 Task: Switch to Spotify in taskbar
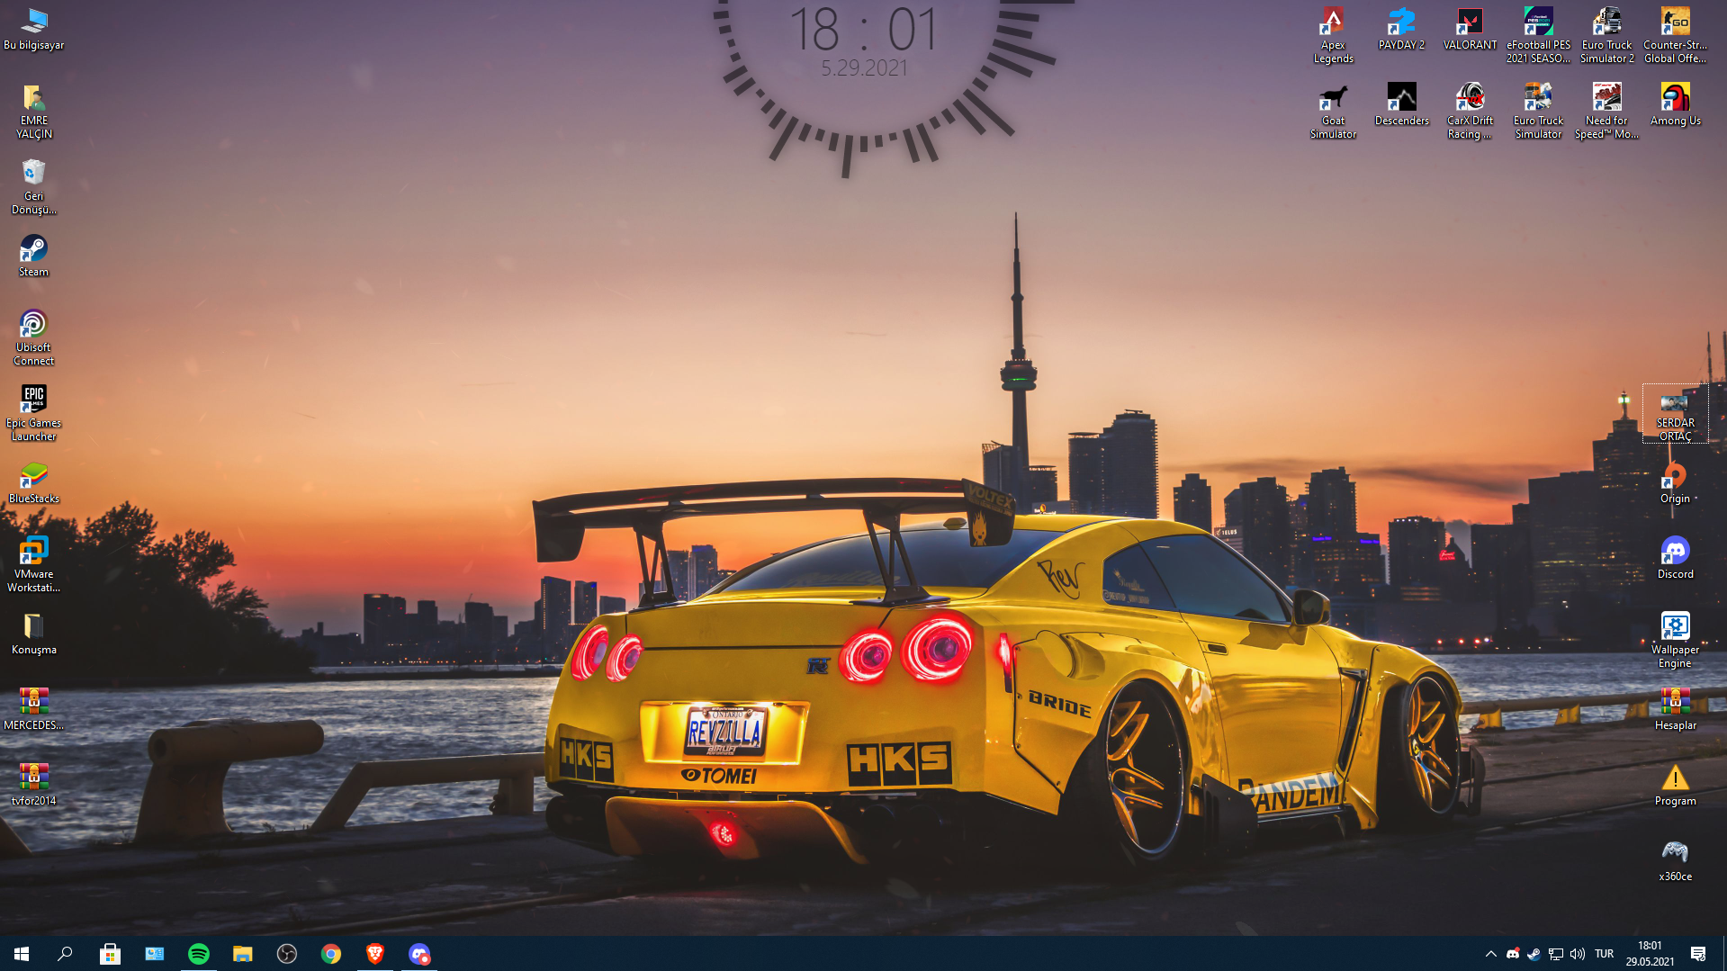[198, 953]
